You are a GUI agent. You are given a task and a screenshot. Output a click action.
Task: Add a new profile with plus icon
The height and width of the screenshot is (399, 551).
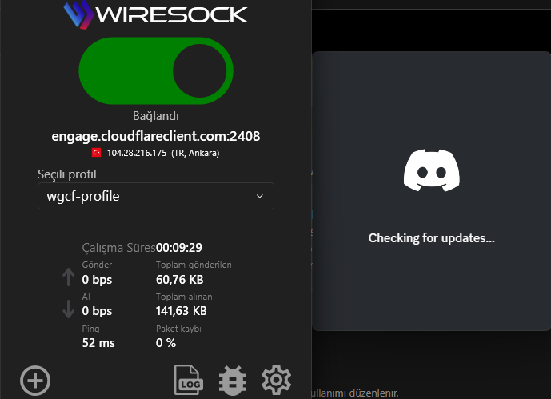(x=35, y=381)
